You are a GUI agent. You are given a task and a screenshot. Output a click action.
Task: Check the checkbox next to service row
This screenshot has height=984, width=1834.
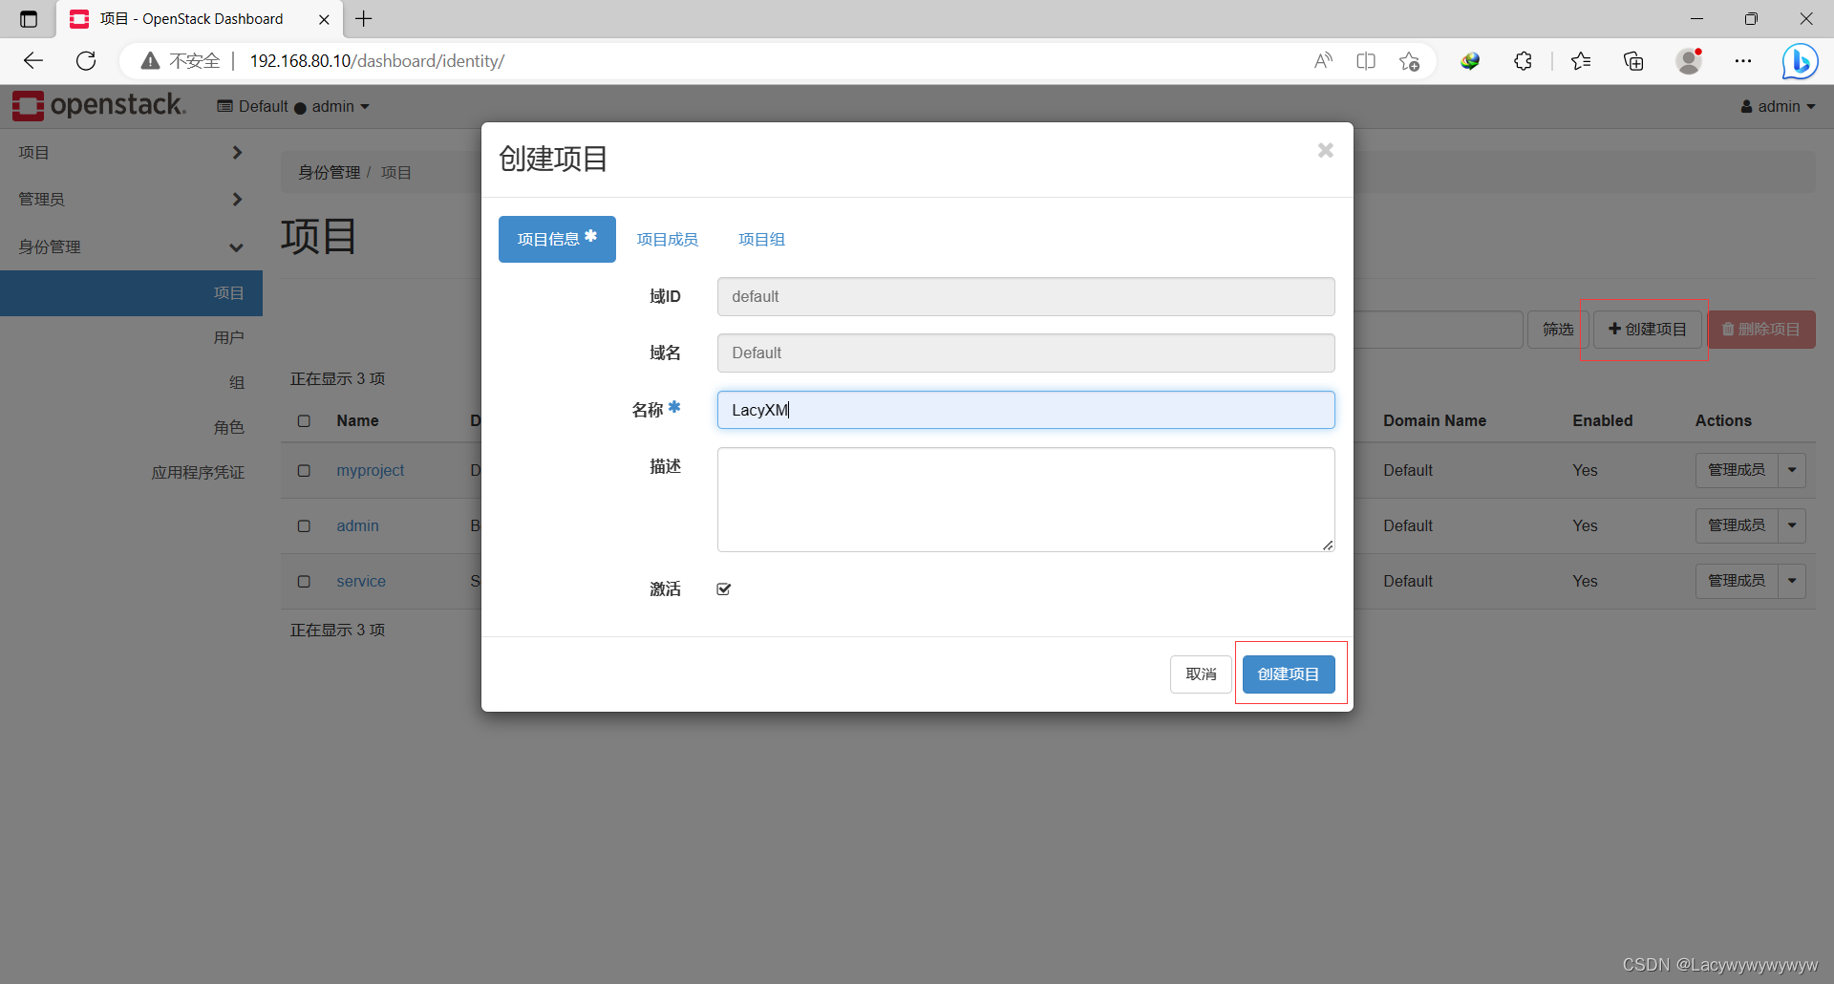pos(304,581)
